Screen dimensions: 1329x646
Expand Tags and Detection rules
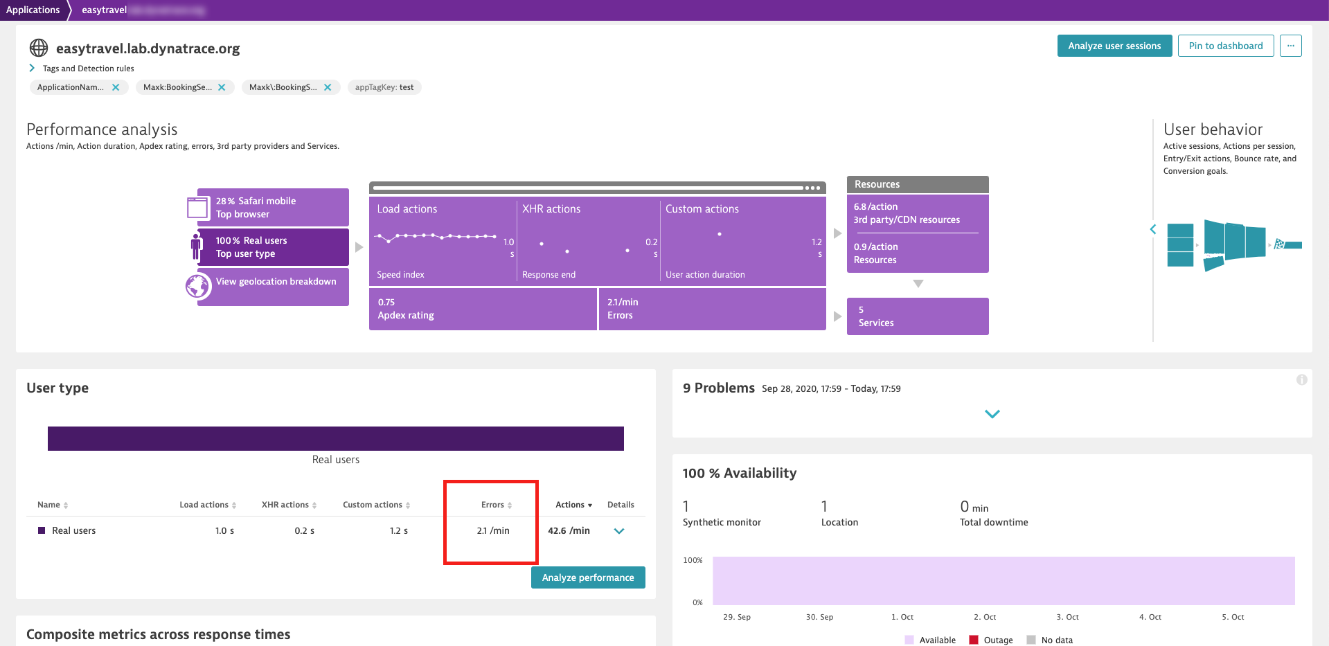tap(32, 68)
